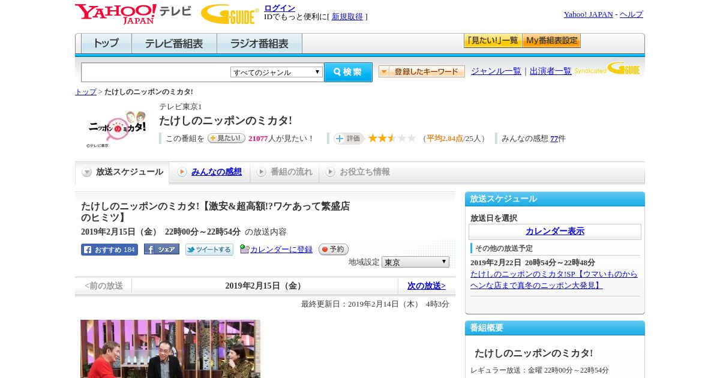
Task: Click the 検索 search button
Action: point(348,72)
